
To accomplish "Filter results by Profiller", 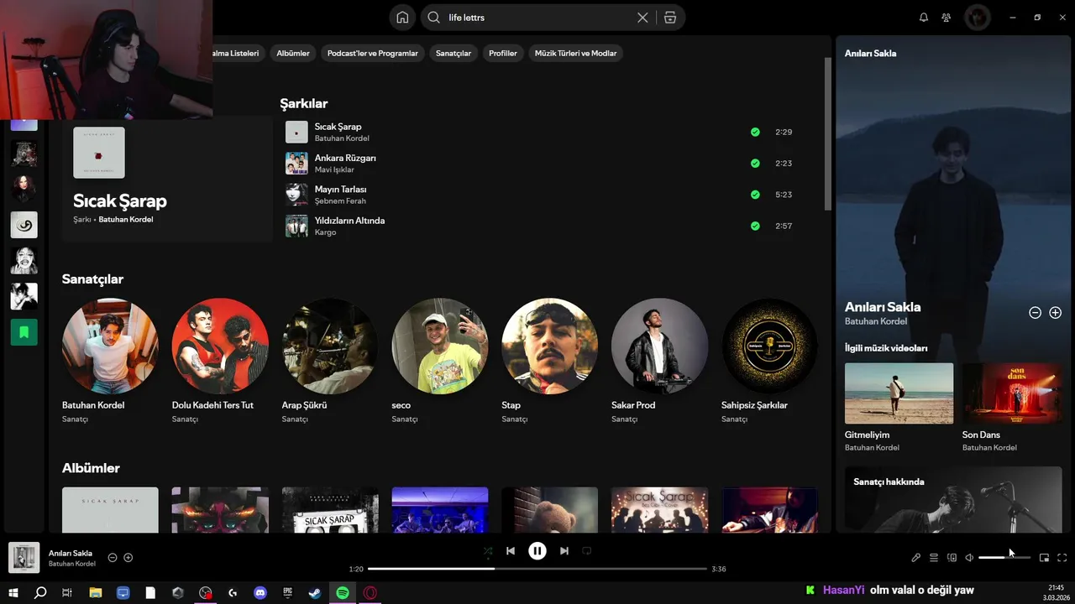I will tap(503, 53).
